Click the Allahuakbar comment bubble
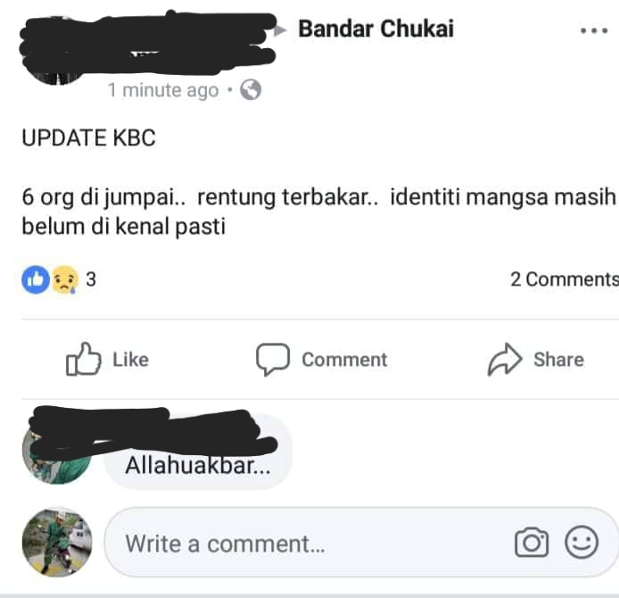 pos(198,452)
